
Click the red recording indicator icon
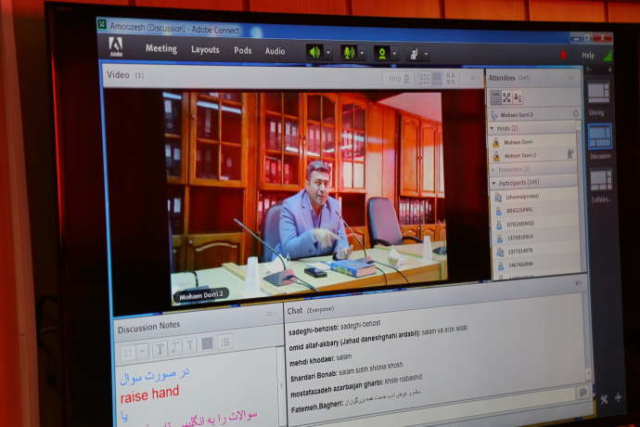click(x=563, y=55)
